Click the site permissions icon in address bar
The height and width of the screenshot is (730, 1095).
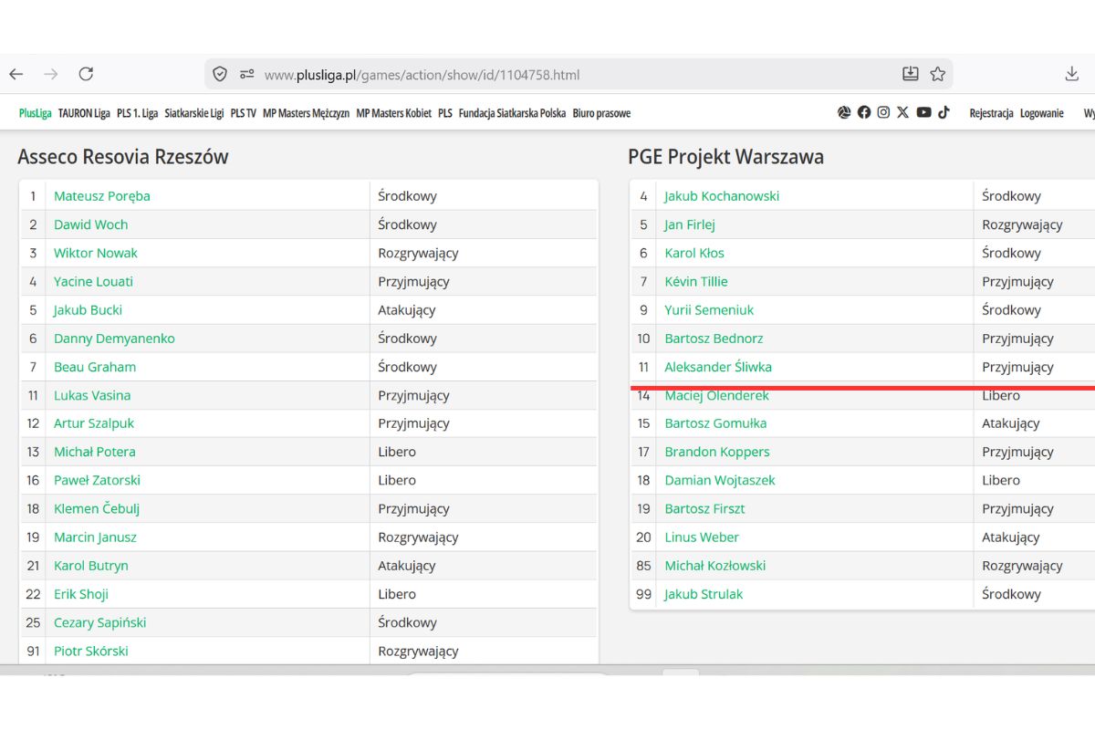click(x=246, y=74)
